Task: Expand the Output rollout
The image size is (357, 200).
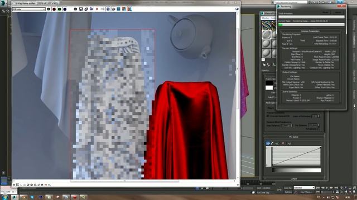Action: coord(294,179)
